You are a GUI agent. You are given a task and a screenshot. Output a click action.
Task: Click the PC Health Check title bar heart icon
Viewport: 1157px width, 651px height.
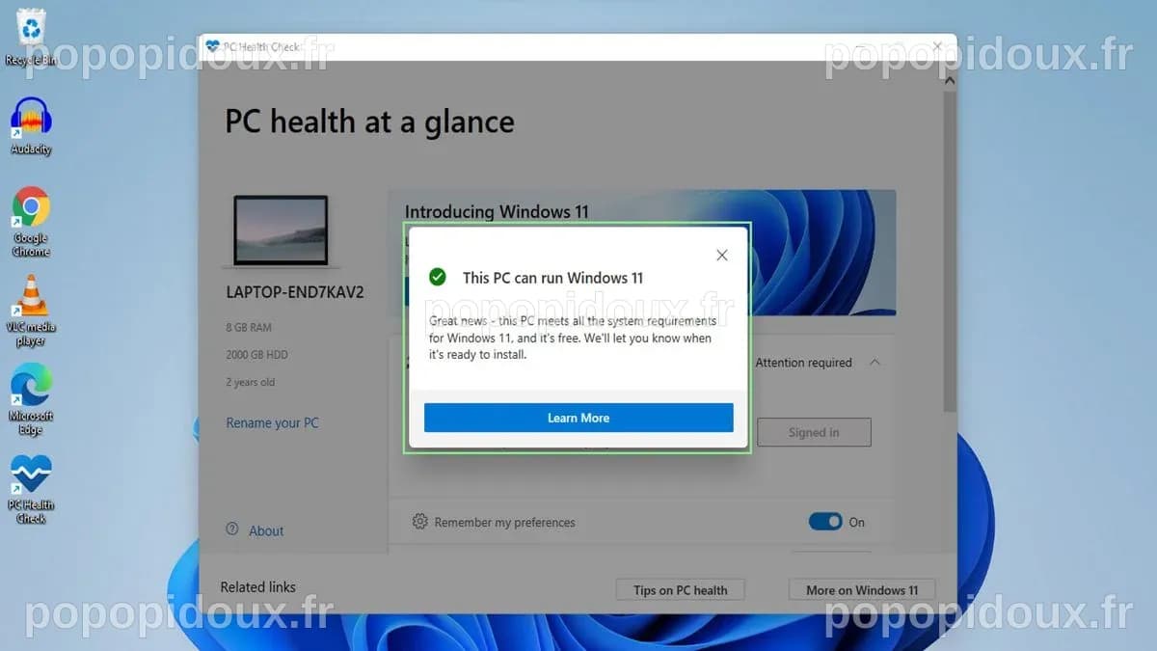point(213,46)
